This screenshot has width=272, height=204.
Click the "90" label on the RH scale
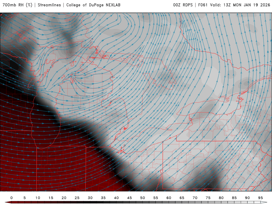[x=248, y=198]
